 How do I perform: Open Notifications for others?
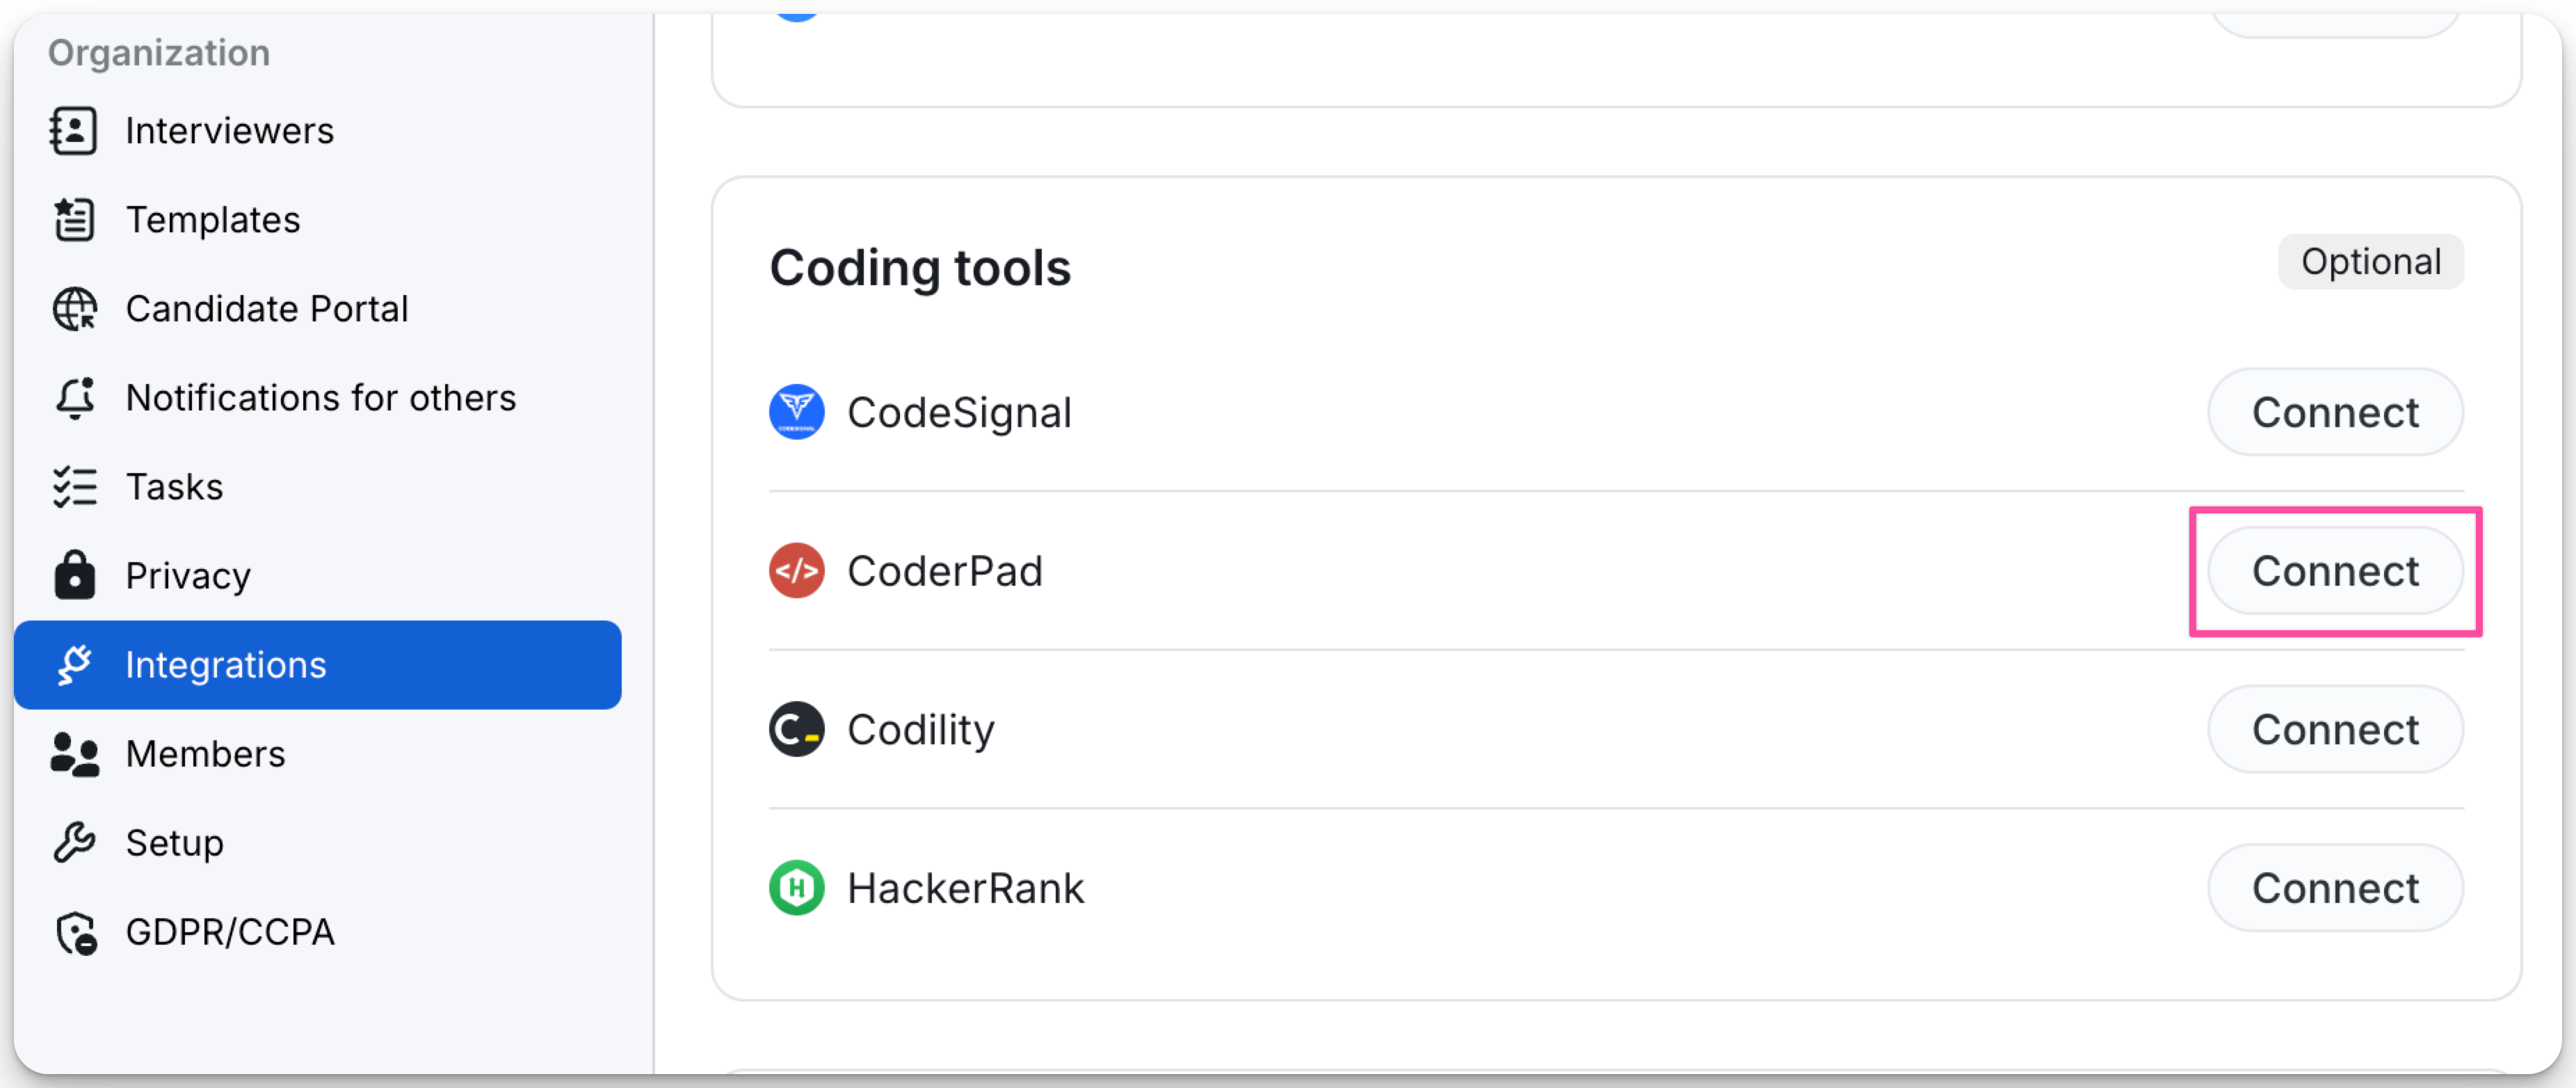point(320,398)
